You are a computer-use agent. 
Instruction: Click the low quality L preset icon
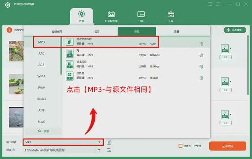69,76
